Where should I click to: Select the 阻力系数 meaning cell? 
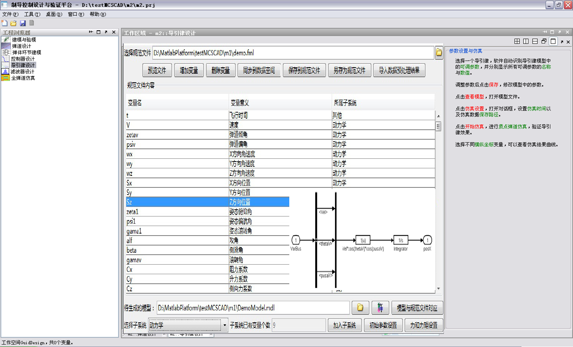[x=259, y=269]
